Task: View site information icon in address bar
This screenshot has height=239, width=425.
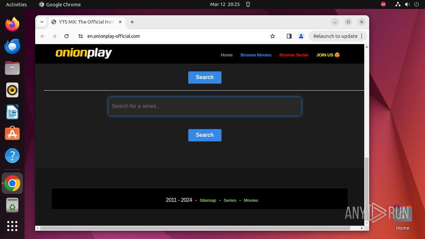Action: click(x=80, y=36)
